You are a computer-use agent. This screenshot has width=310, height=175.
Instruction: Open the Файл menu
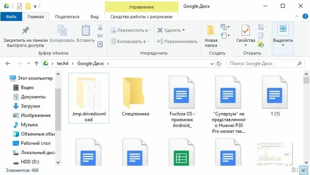pyautogui.click(x=11, y=17)
